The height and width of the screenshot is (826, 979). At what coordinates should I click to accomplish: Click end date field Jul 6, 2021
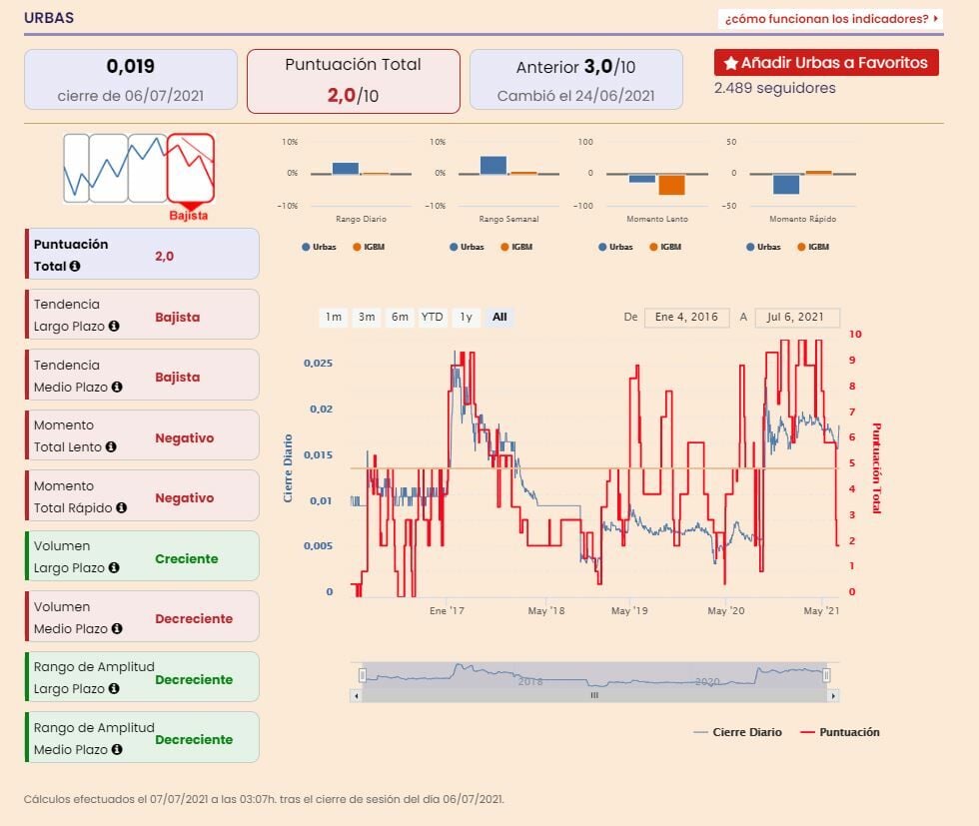pyautogui.click(x=797, y=318)
